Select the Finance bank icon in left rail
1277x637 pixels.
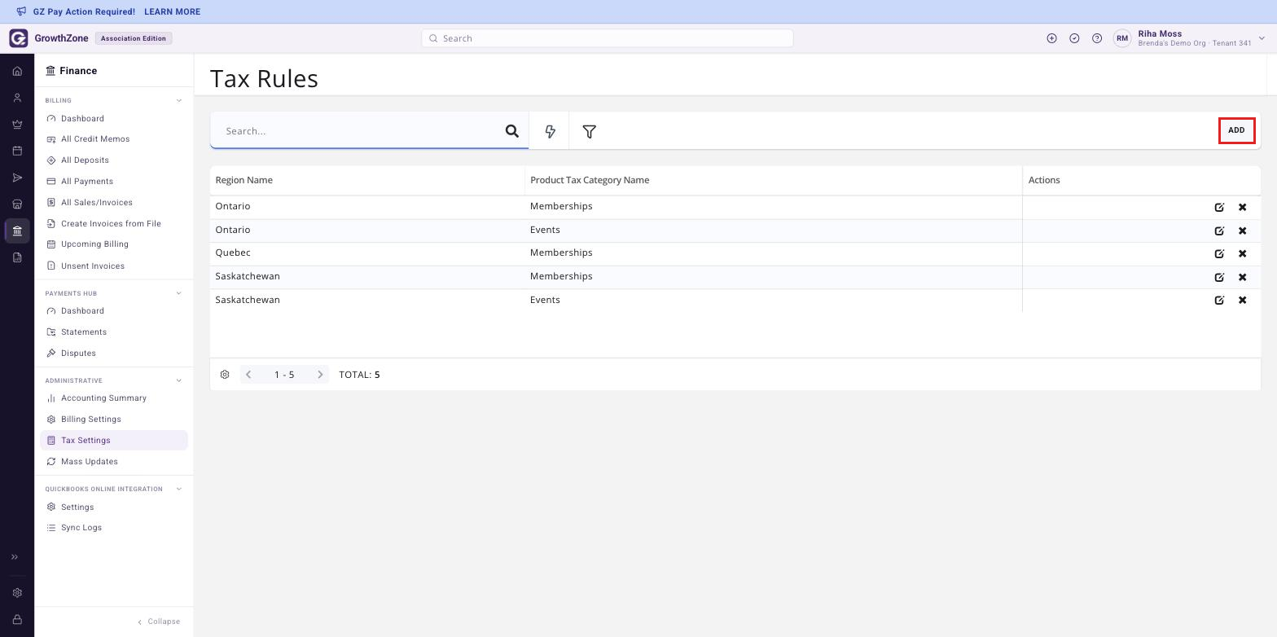17,231
